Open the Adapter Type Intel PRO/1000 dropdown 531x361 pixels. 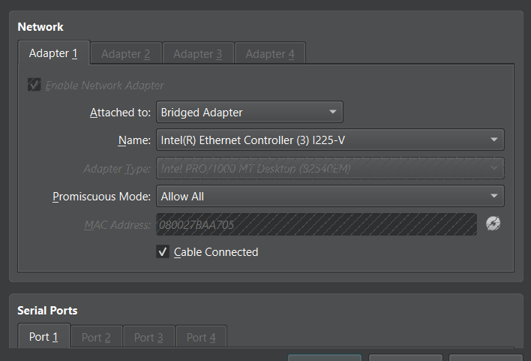tap(330, 168)
